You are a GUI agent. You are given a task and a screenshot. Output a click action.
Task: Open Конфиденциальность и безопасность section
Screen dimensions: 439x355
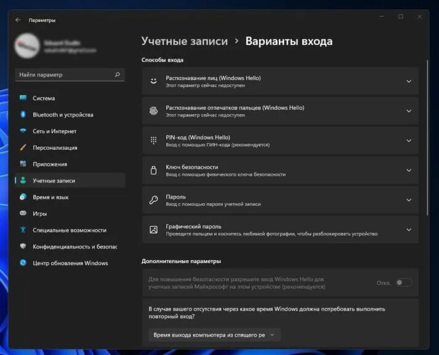tap(70, 247)
